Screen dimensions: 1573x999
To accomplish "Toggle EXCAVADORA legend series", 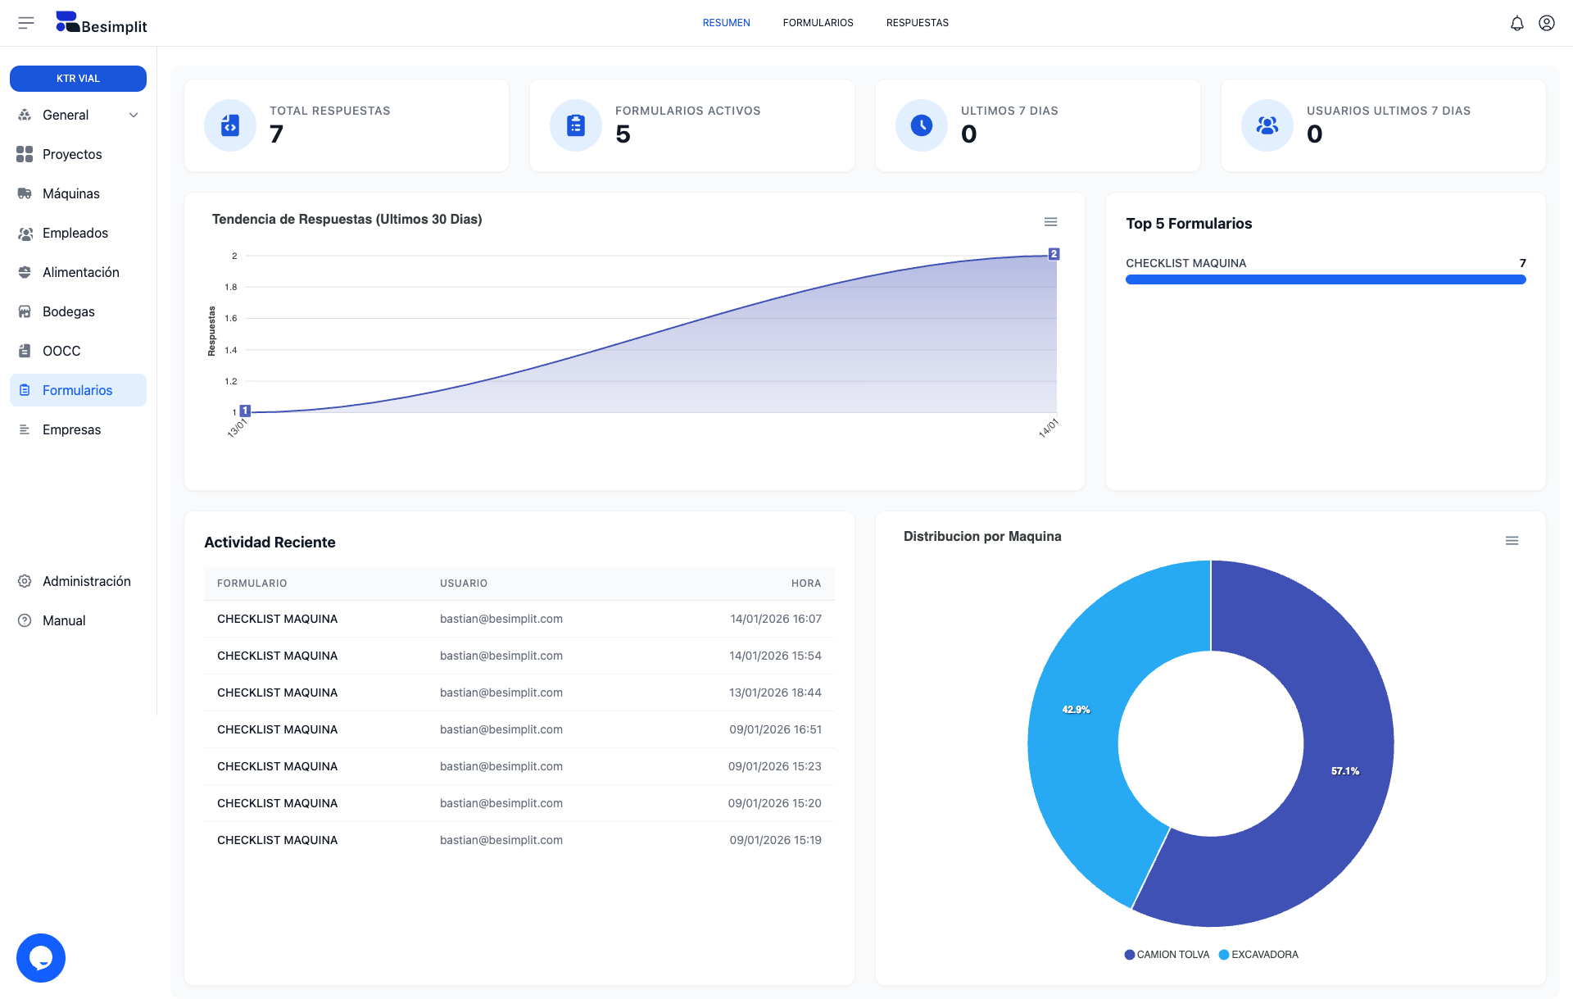I will coord(1258,955).
